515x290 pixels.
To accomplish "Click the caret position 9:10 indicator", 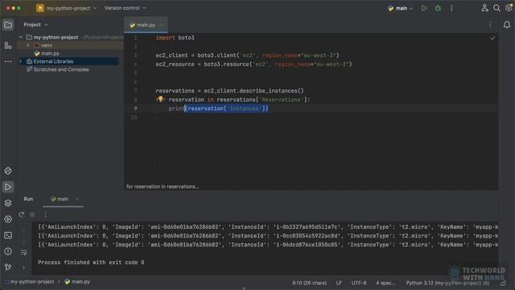I will pyautogui.click(x=309, y=283).
